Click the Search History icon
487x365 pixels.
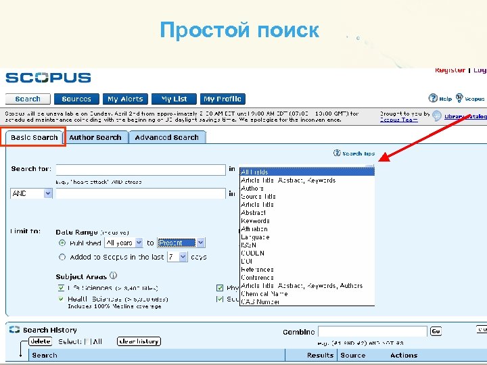tap(14, 330)
